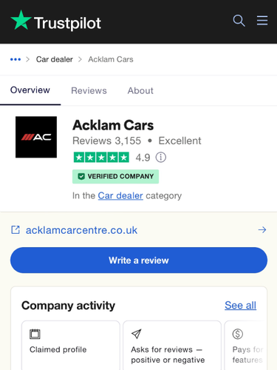Click the Write a review button
The width and height of the screenshot is (277, 370).
[139, 260]
